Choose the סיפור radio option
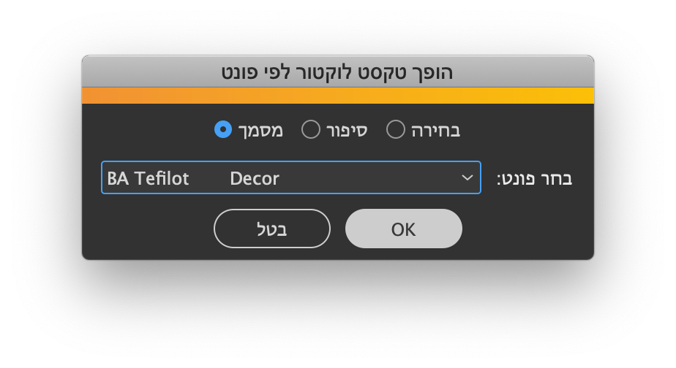This screenshot has height=368, width=676. pos(311,130)
